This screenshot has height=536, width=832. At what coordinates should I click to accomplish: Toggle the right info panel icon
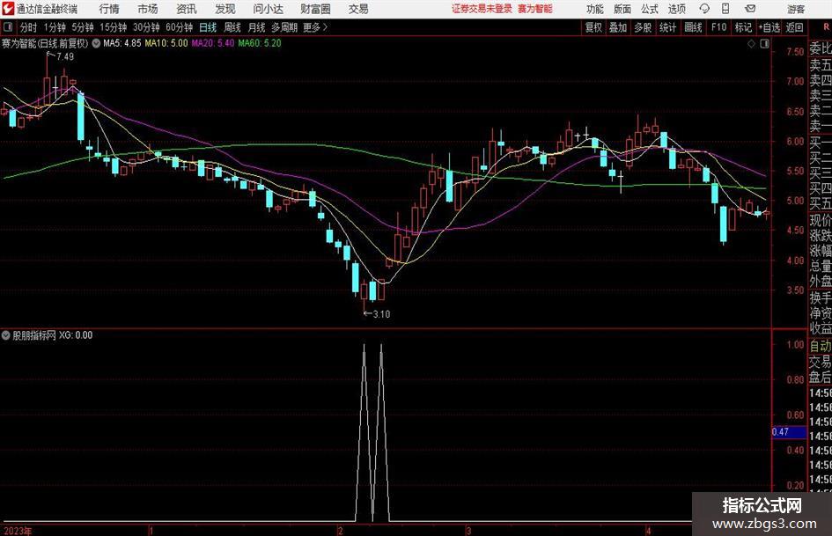coord(764,44)
